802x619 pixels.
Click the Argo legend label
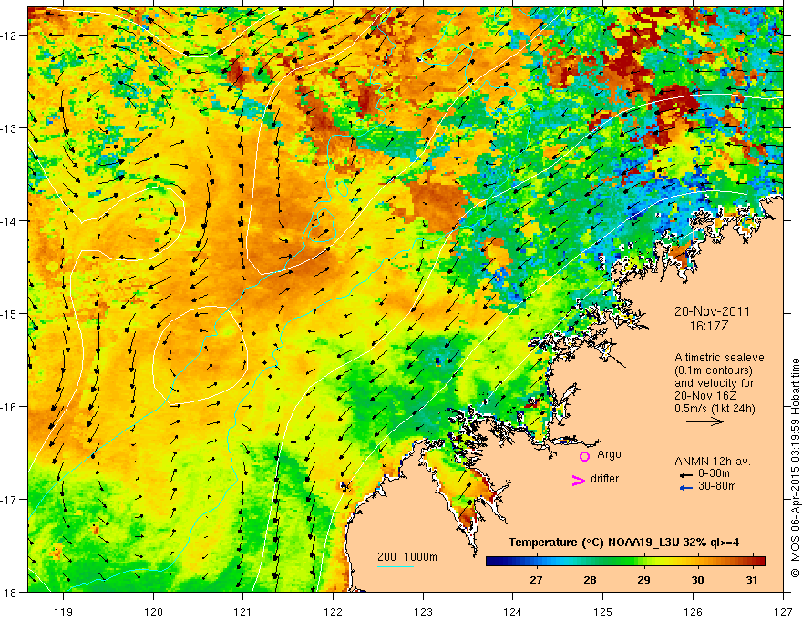[609, 454]
